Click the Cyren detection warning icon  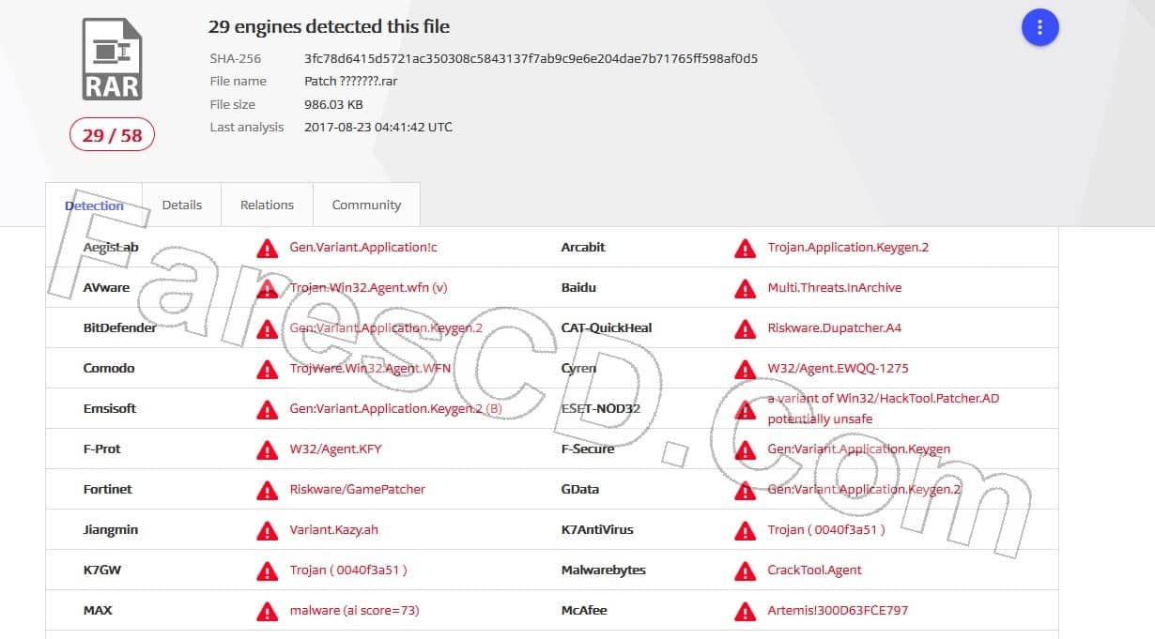[746, 369]
